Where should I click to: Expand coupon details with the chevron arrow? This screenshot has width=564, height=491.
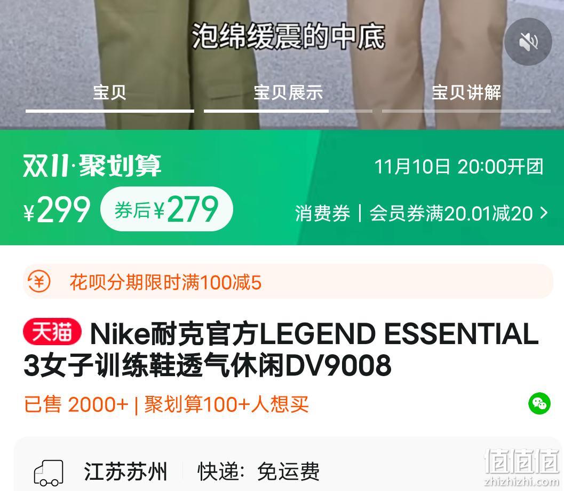click(x=544, y=213)
